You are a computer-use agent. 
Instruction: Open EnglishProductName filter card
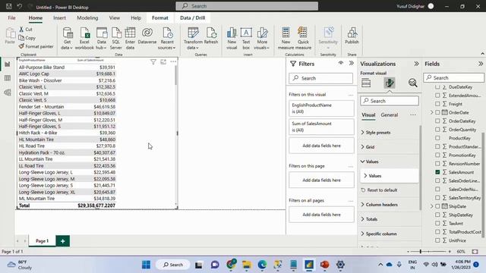click(321, 108)
